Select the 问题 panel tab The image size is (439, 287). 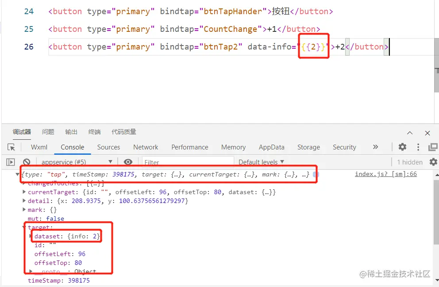click(x=48, y=132)
